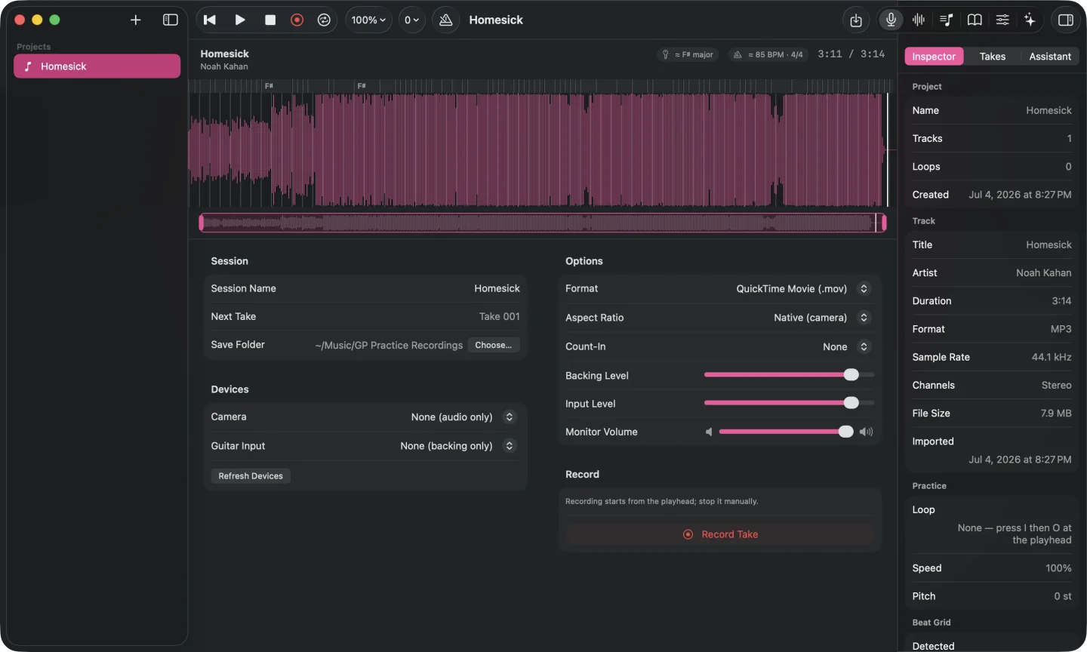Switch to the Inspector tab

(x=934, y=57)
